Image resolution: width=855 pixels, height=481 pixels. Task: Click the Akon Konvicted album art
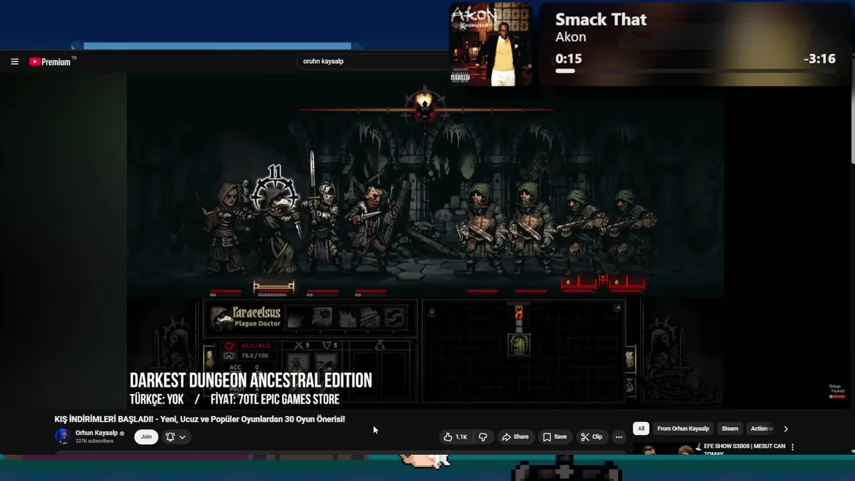click(491, 44)
